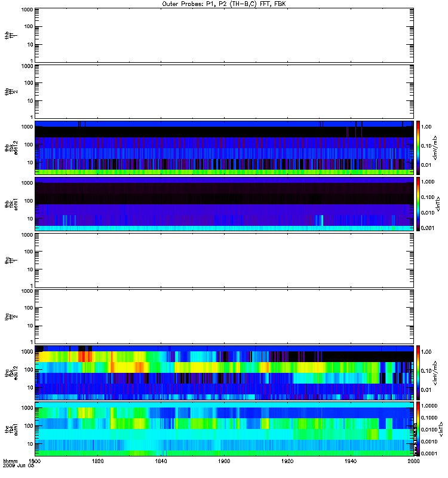Click the '<|mV/m|>' unit label beside thb edc12 colorbar

pyautogui.click(x=435, y=148)
